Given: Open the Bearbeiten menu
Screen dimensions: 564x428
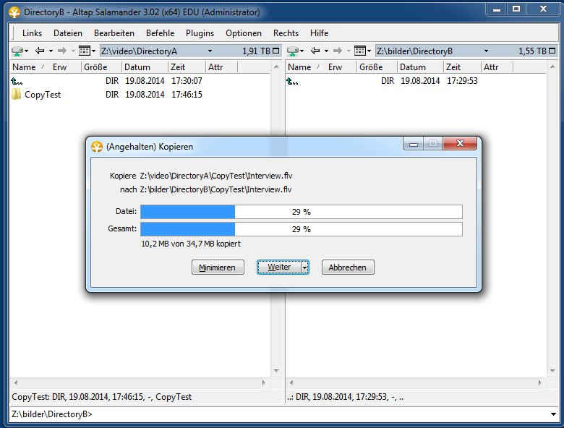Looking at the screenshot, I should click(114, 33).
